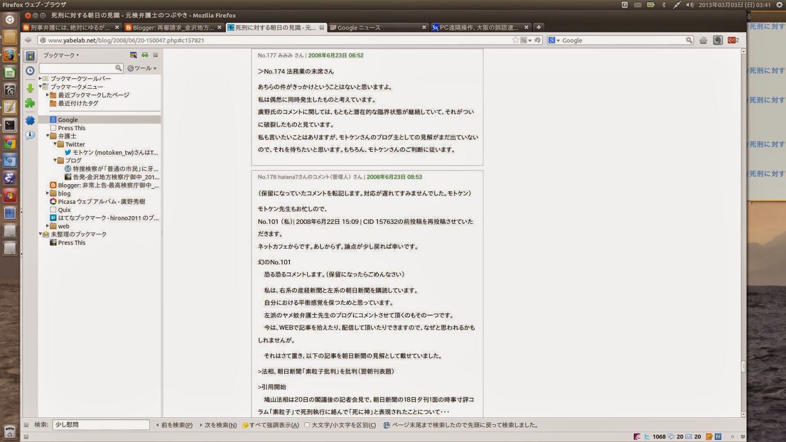Collapse 未整理のブックマーク folder
The width and height of the screenshot is (786, 442).
tap(40, 234)
